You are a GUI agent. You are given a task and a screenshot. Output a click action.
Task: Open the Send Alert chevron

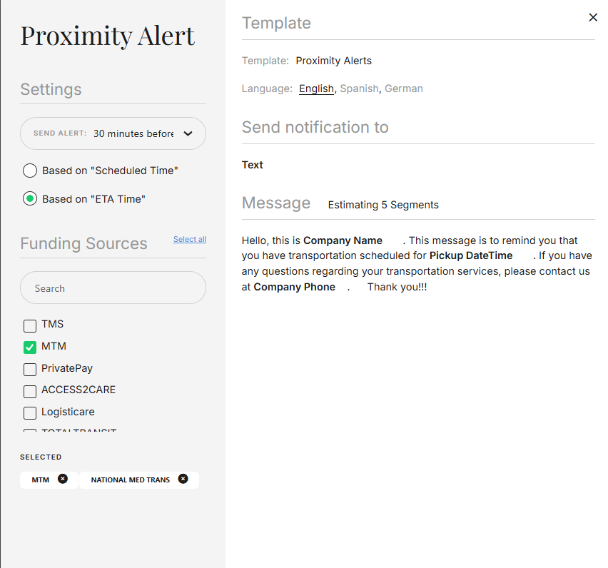[188, 133]
